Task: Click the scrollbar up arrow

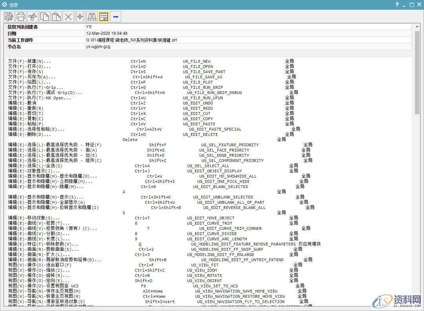Action: click(x=417, y=26)
